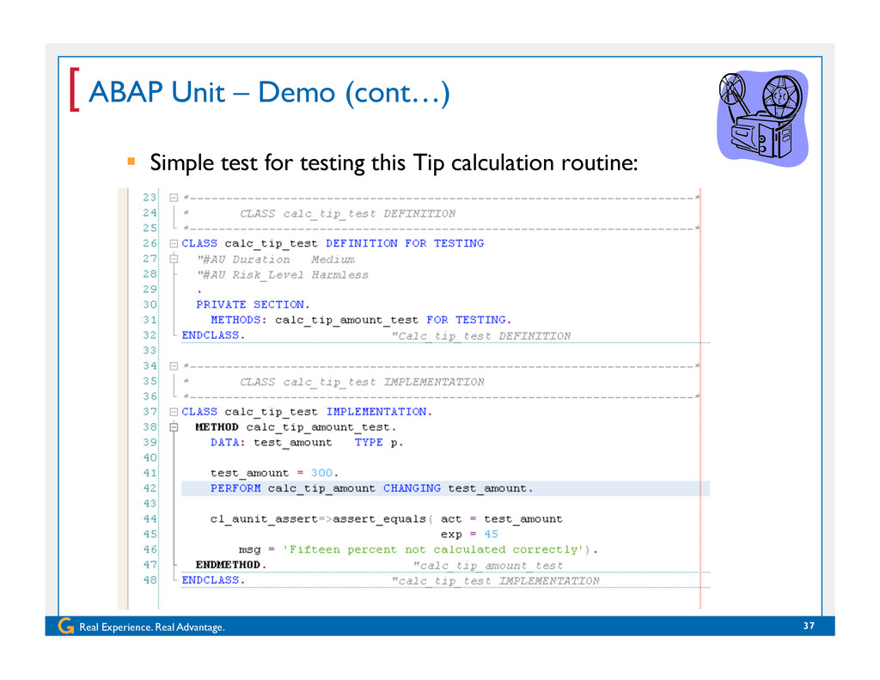Collapse CLASS calc_tip_test DEFINITION fold at line 26
This screenshot has width=880, height=680.
click(x=174, y=243)
